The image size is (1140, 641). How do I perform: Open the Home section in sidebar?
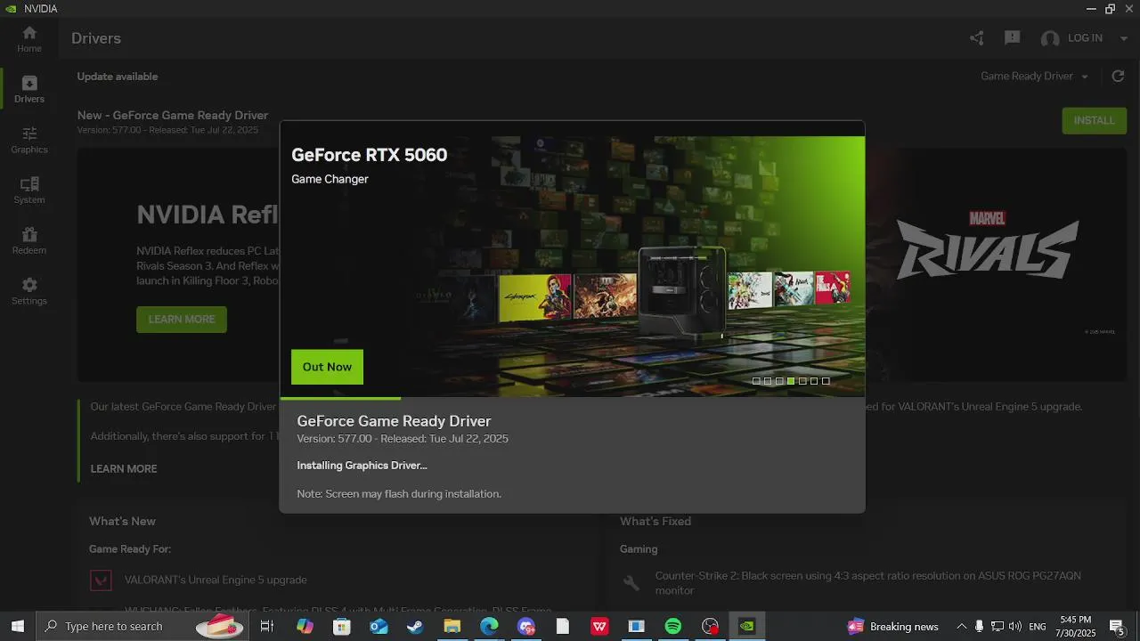click(29, 38)
